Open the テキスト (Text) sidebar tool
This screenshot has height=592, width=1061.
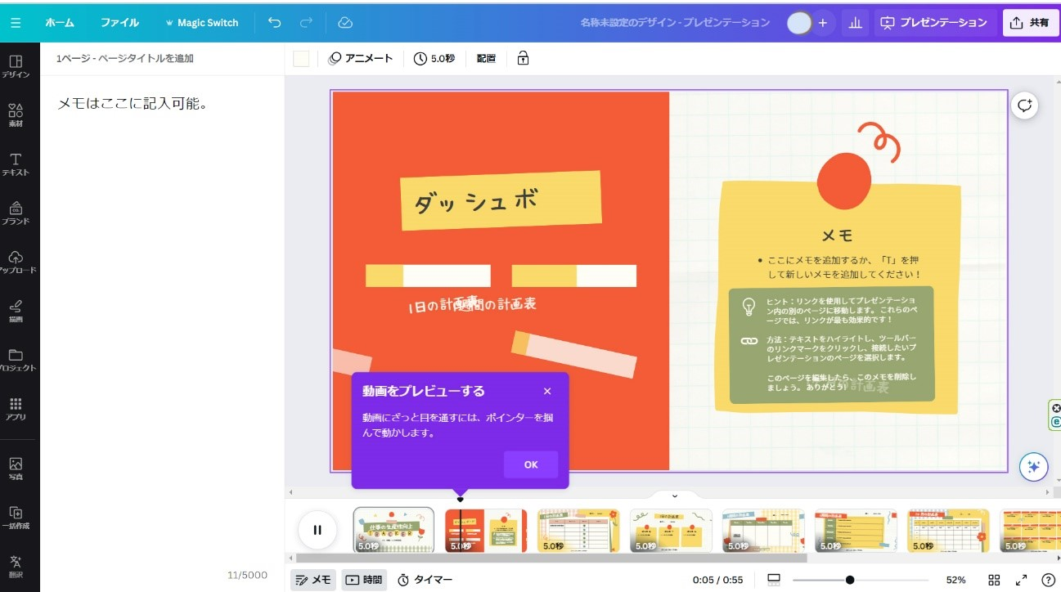pyautogui.click(x=16, y=164)
